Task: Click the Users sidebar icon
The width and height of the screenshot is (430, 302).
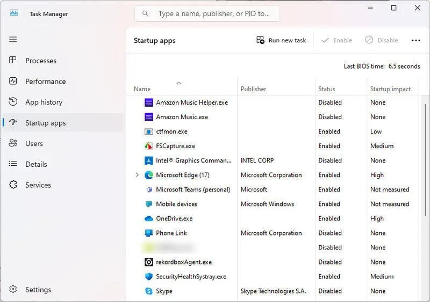Action: (13, 143)
